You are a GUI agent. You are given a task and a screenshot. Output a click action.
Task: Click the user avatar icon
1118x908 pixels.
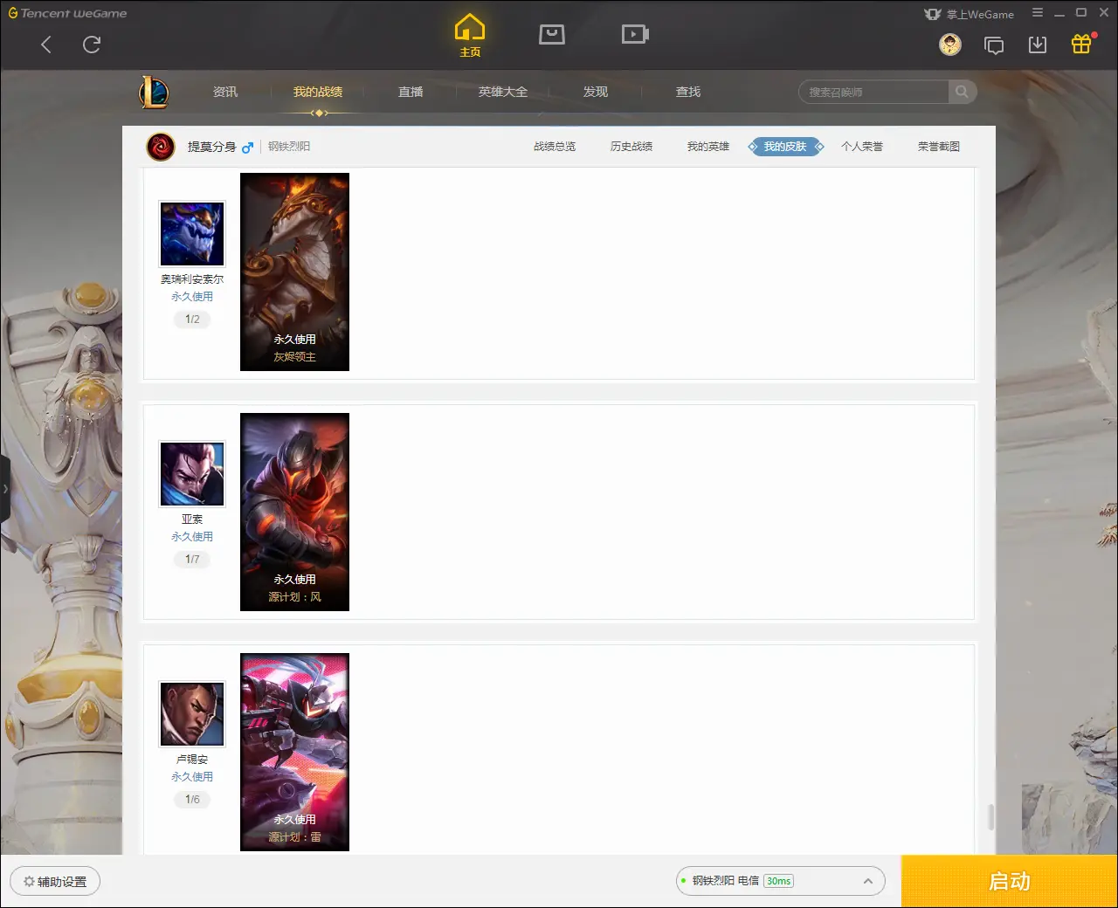950,45
